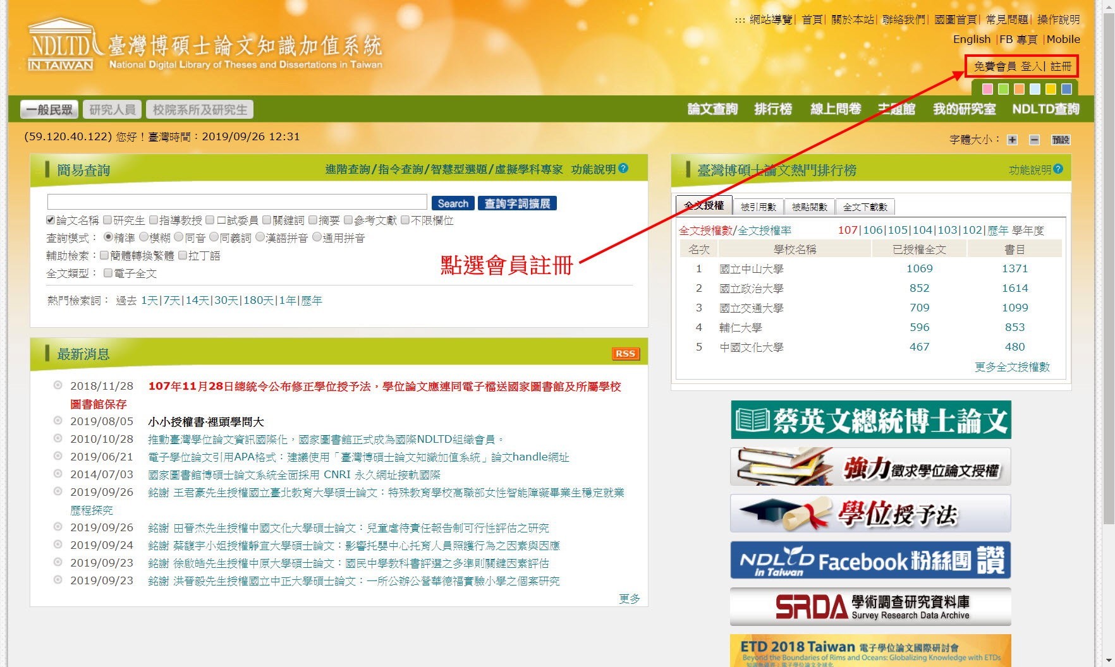Select the orange theme color swatch
The height and width of the screenshot is (667, 1115).
1019,89
